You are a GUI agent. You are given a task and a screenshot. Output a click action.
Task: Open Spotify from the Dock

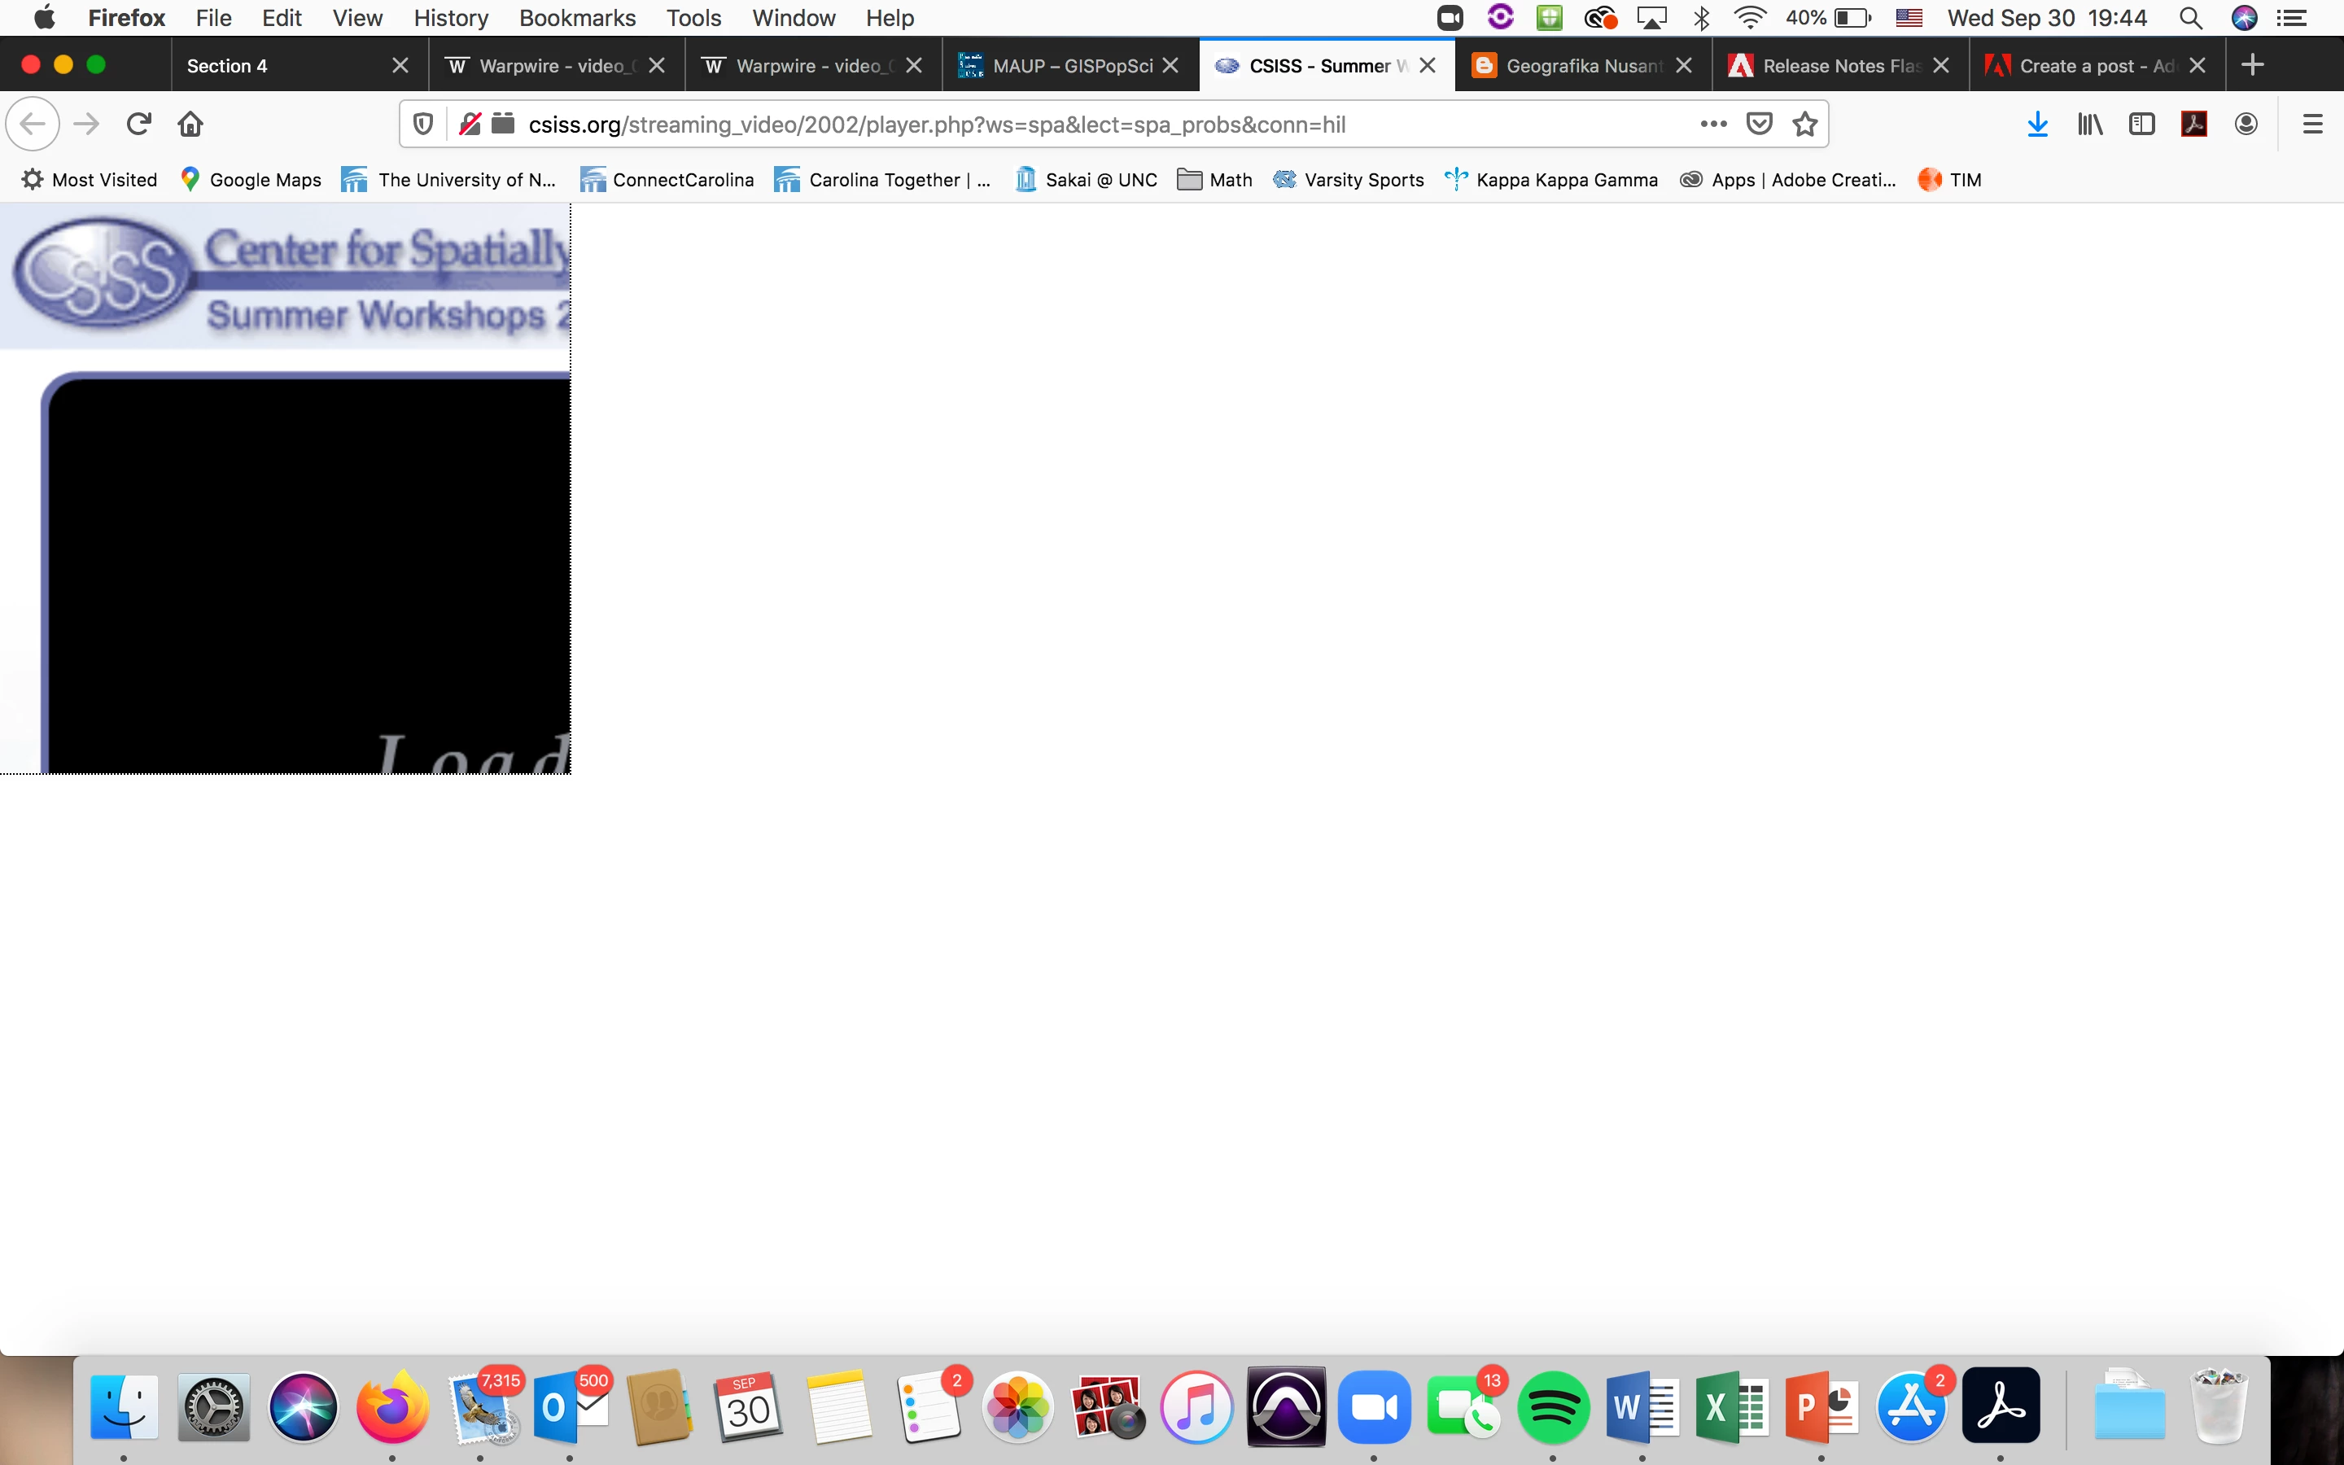pyautogui.click(x=1553, y=1407)
